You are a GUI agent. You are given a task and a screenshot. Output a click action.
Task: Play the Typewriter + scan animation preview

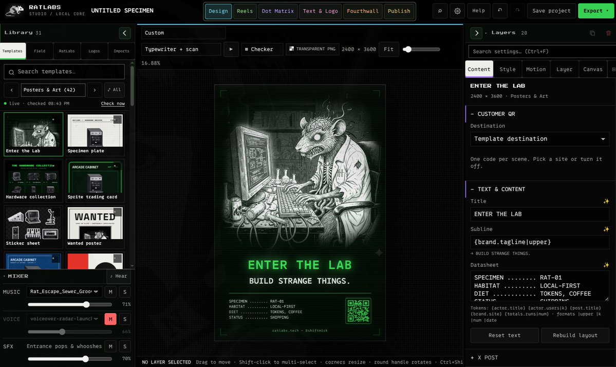point(231,49)
